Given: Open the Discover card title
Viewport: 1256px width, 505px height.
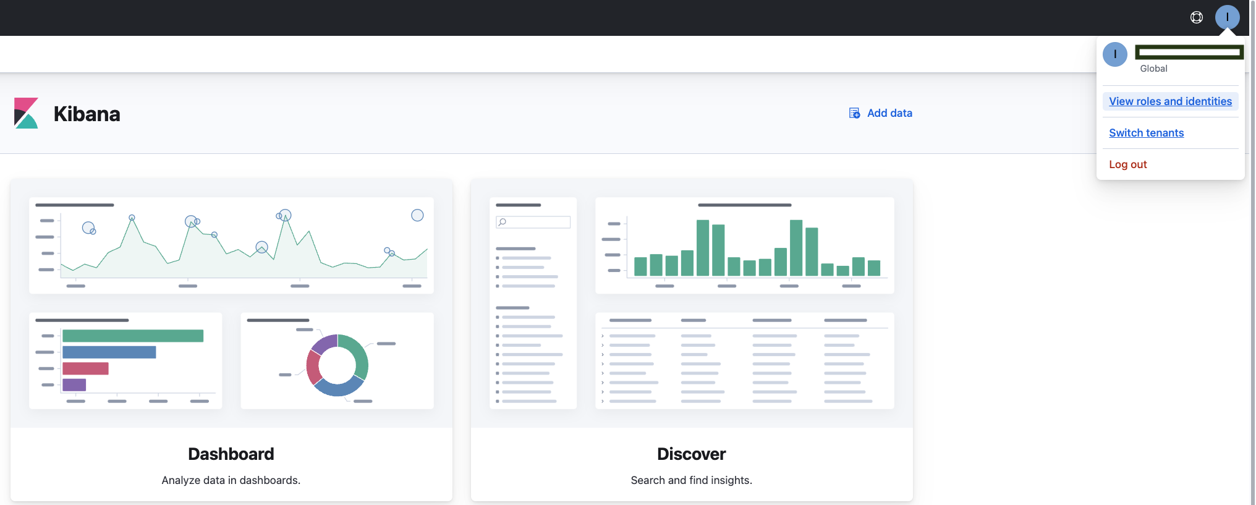Looking at the screenshot, I should click(x=691, y=454).
